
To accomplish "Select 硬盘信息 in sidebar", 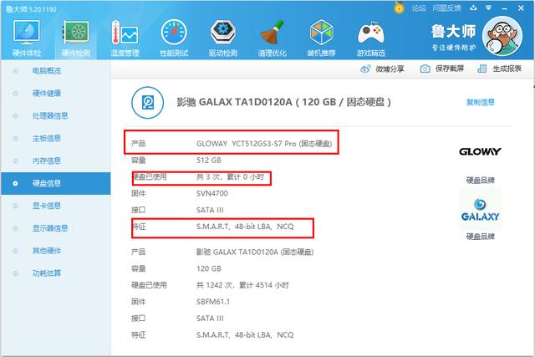I will 56,183.
